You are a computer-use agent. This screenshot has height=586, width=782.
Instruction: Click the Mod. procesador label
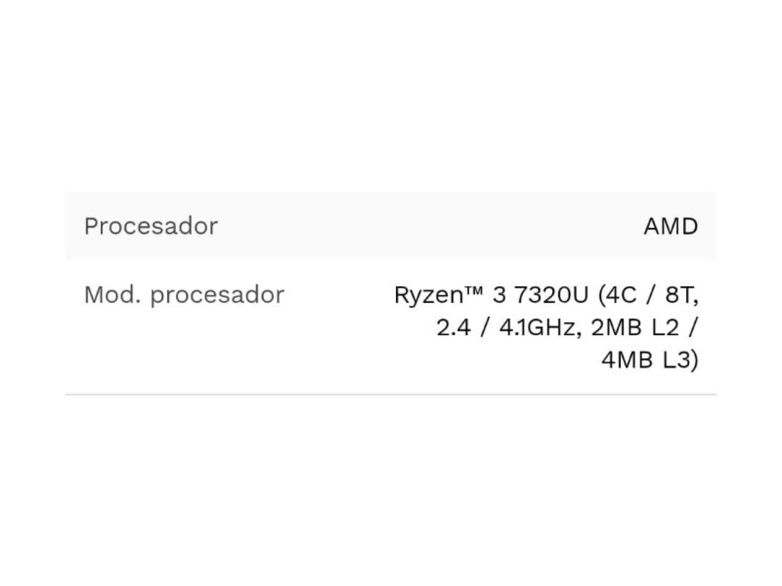pos(184,295)
